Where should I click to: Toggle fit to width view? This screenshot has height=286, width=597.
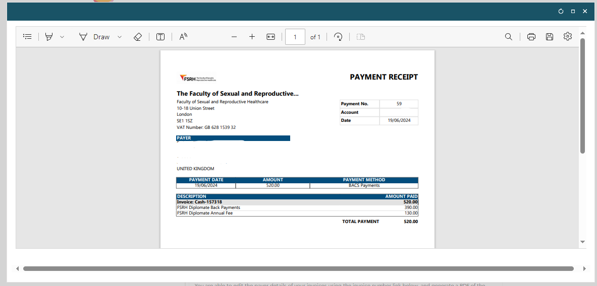(270, 37)
